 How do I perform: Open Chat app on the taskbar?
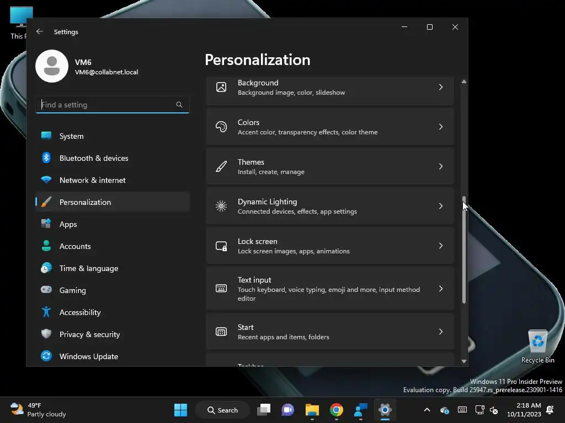click(x=287, y=410)
